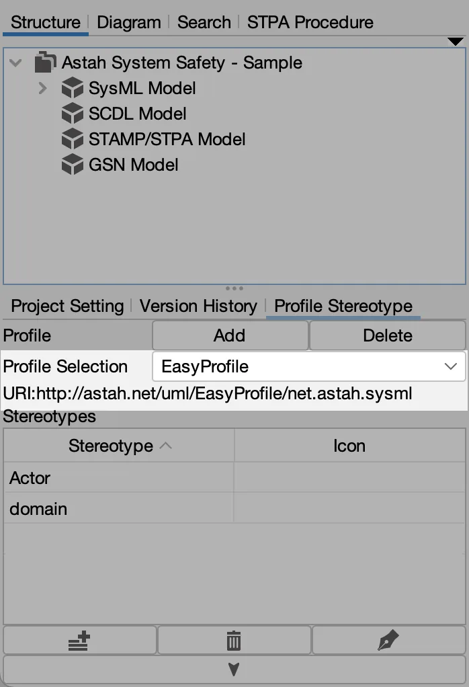469x687 pixels.
Task: Click the Delete profile button
Action: click(388, 335)
